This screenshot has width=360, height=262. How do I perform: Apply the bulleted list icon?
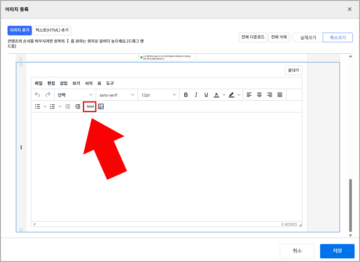coord(37,106)
